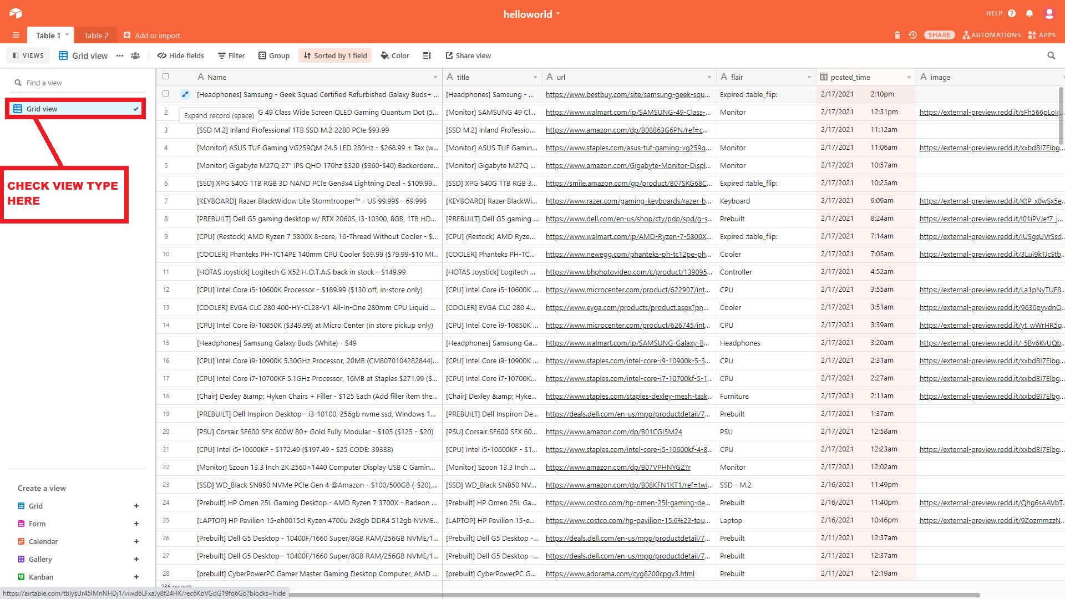Open the adorama.com cyg8200cpgv3 link
Viewport: 1065px width, 599px height.
620,573
